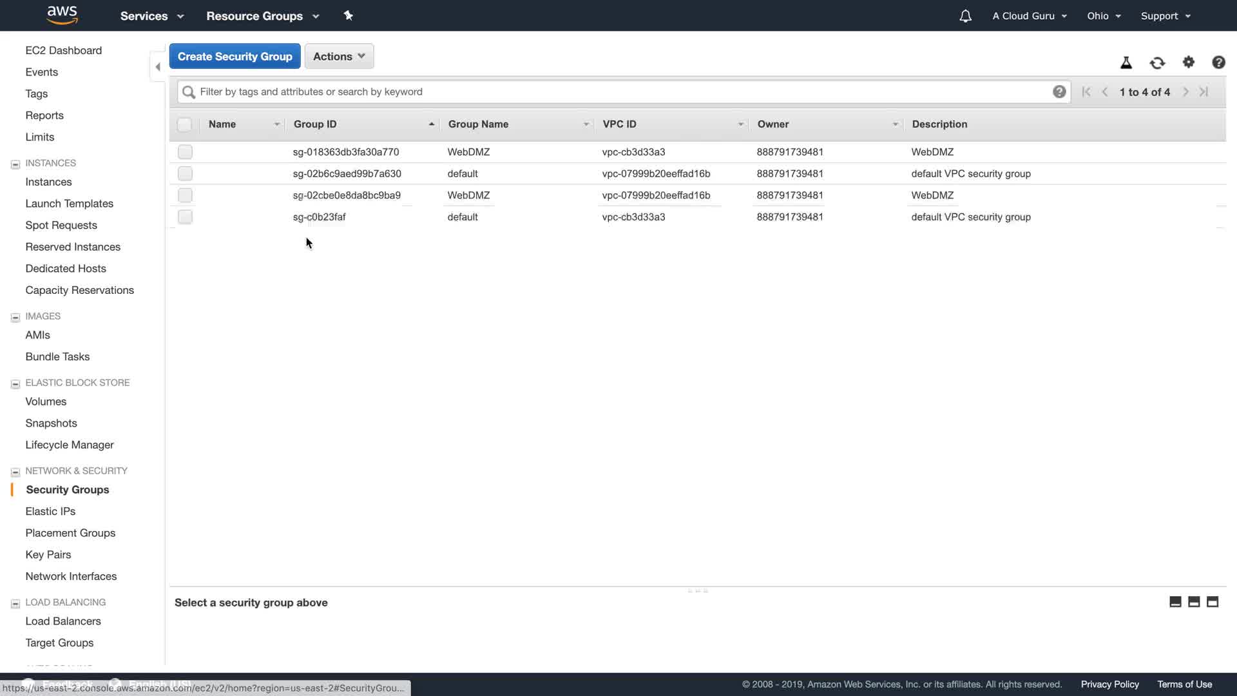The image size is (1237, 696).
Task: Click the AWS logo home icon
Action: (62, 15)
